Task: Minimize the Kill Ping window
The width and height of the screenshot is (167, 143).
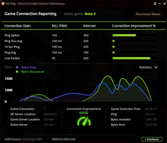Action: click(x=160, y=4)
